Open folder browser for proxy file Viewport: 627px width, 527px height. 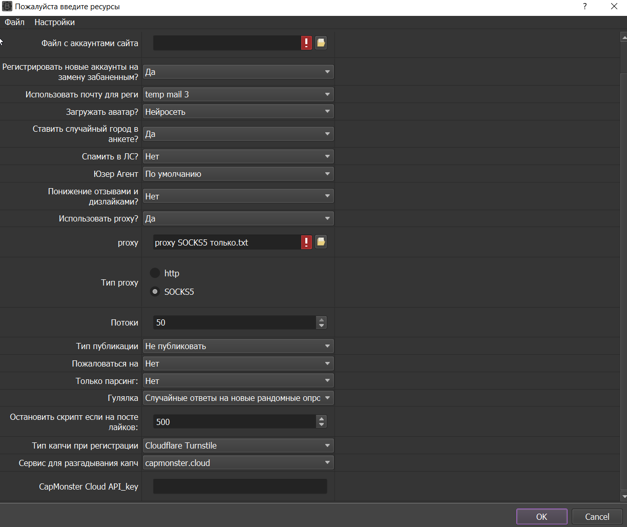tap(321, 242)
